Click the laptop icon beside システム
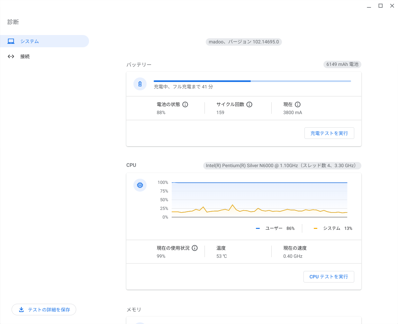The height and width of the screenshot is (324, 398). coord(11,41)
